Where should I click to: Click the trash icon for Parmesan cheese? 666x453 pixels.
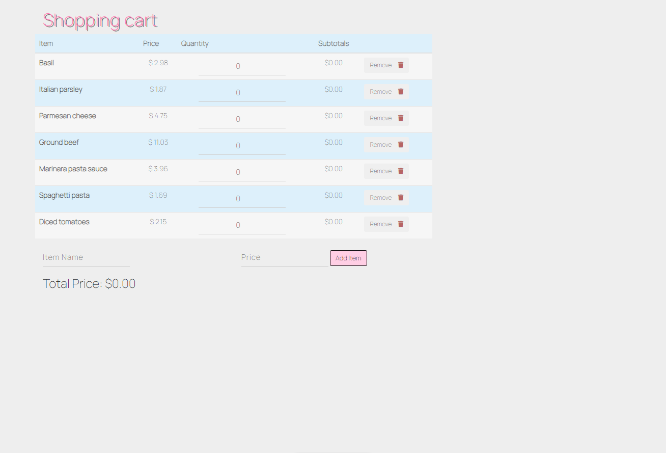click(x=400, y=118)
